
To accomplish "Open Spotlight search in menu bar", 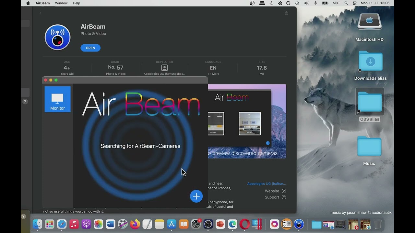I will pyautogui.click(x=346, y=3).
